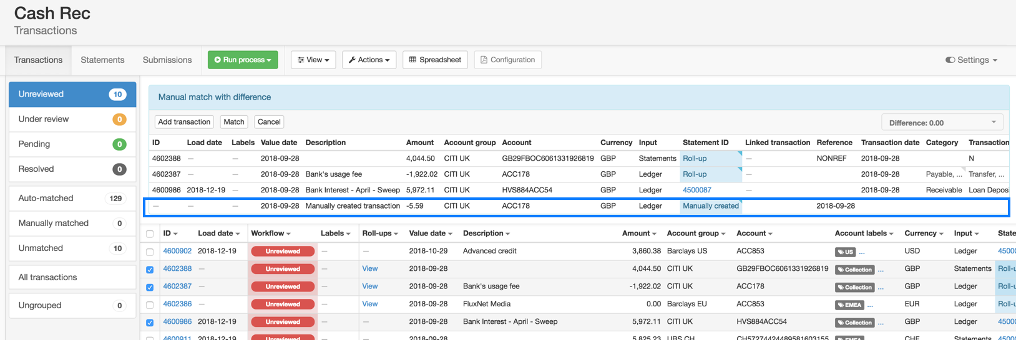Open transaction ID 4600902 link
This screenshot has width=1016, height=340.
click(x=177, y=251)
